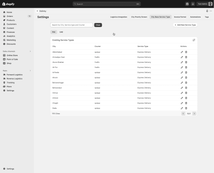Screen dimensions: 214x173
Task: Expand the Apps section chevron
Action: pos(30,71)
